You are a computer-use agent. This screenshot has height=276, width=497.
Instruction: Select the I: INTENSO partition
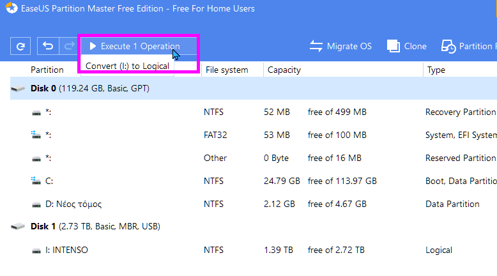66,250
